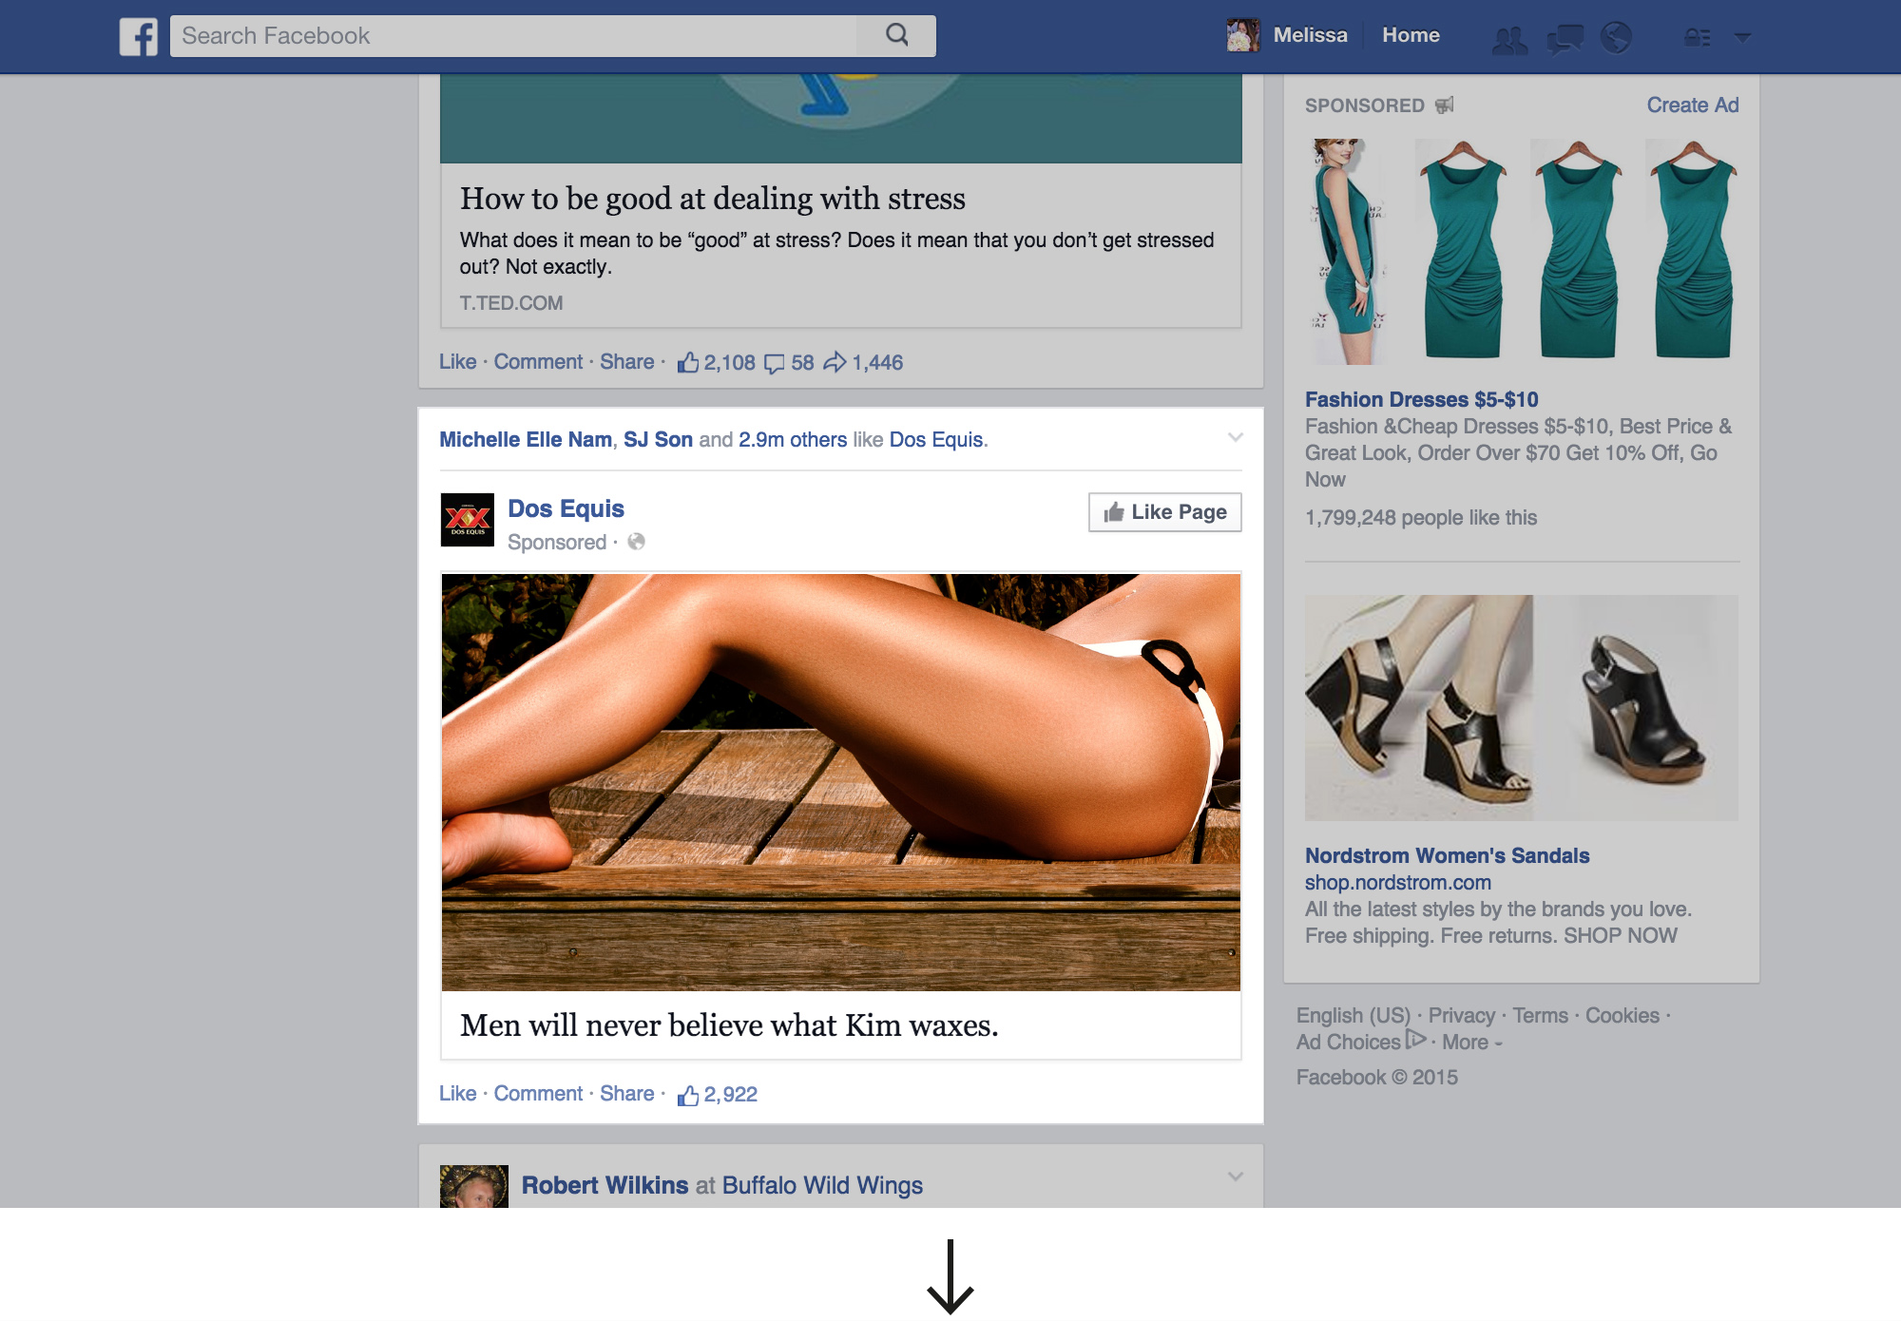Click the sponsored megaphone icon

click(1444, 105)
